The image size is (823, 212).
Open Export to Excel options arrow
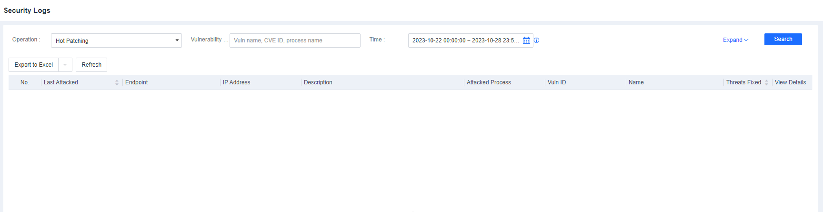coord(65,65)
